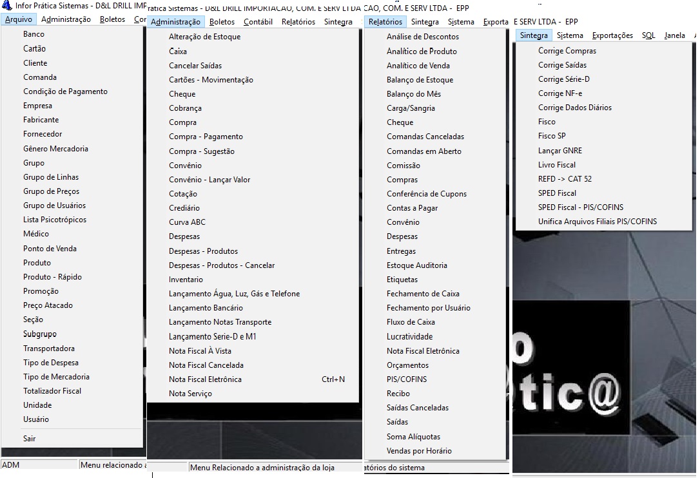Screen dimensions: 700x478
Task: Open the Relatórios menu header
Action: click(x=385, y=21)
